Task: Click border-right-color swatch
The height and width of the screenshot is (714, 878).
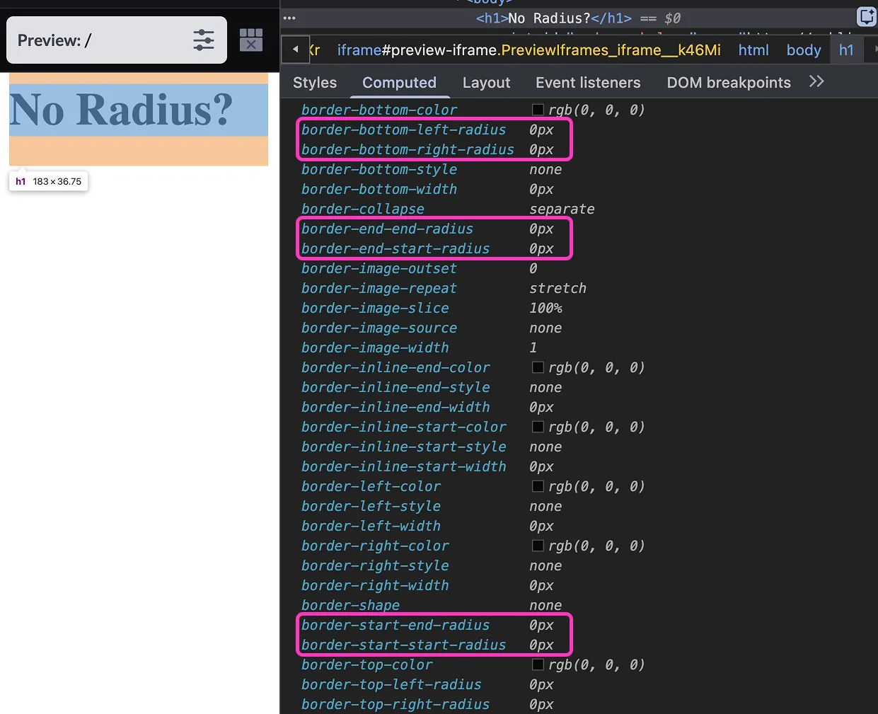Action: 538,546
